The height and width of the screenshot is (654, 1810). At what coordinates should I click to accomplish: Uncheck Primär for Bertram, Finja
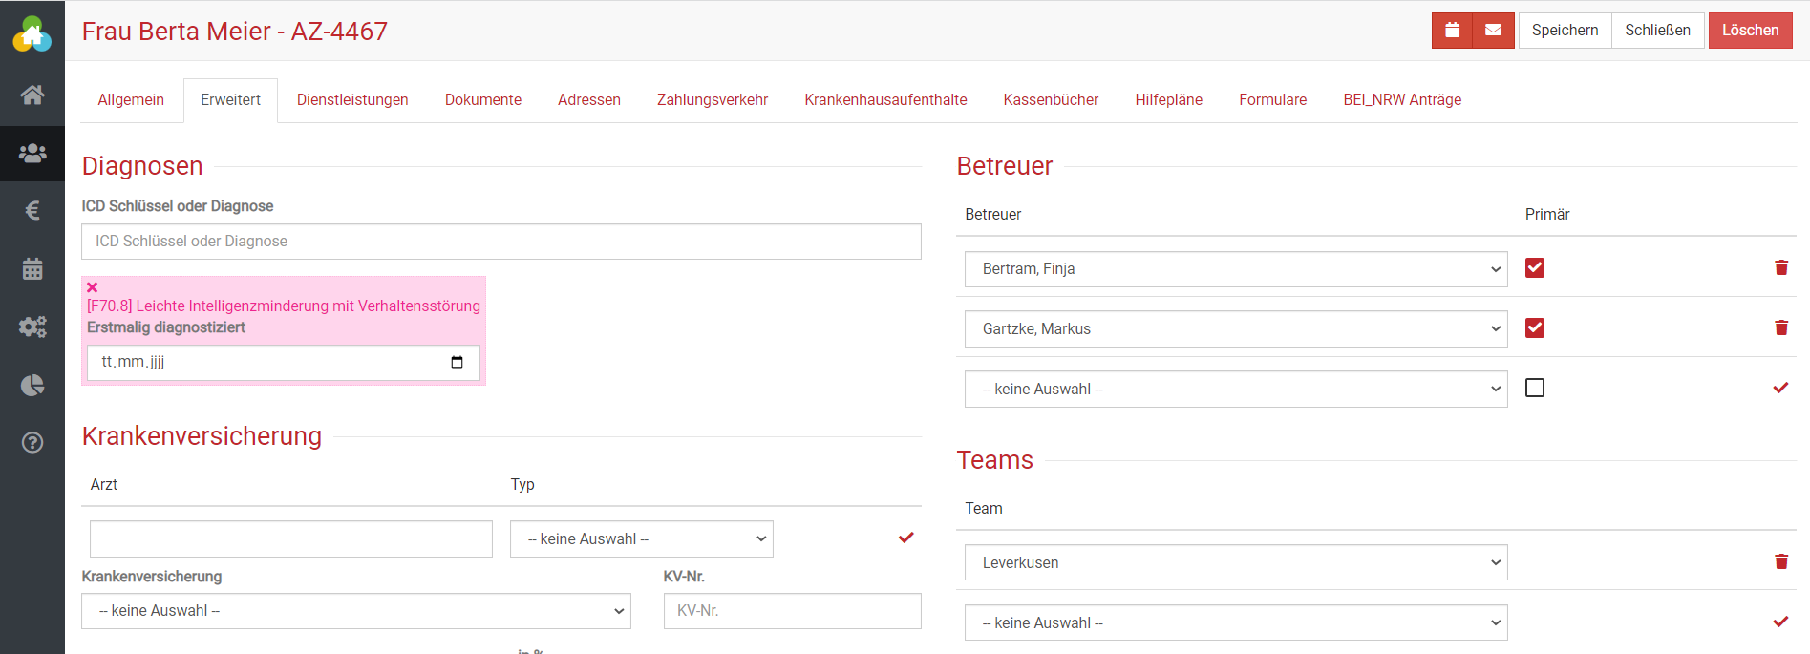(1535, 268)
